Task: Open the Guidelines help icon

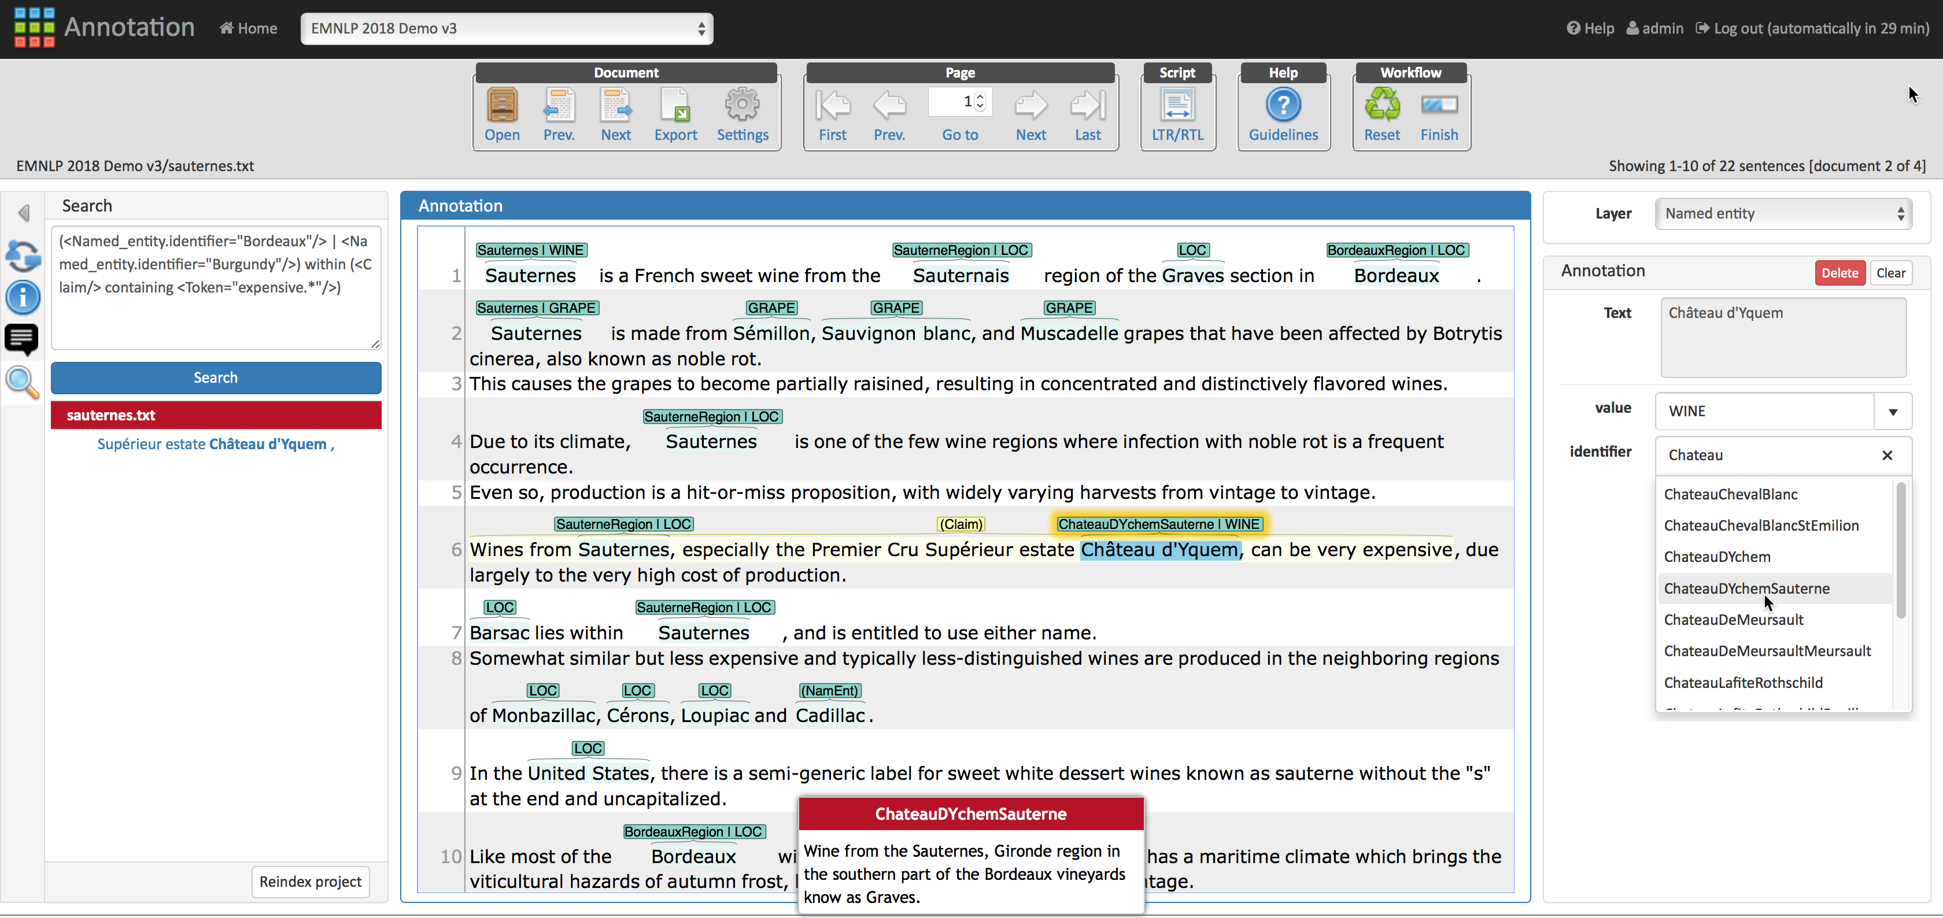Action: (x=1283, y=114)
